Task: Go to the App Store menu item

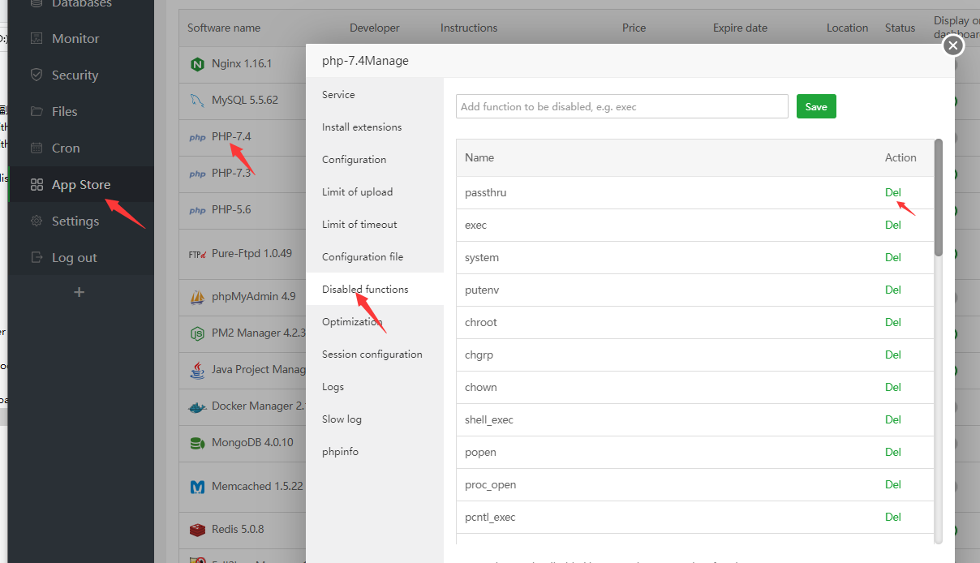Action: pyautogui.click(x=81, y=184)
